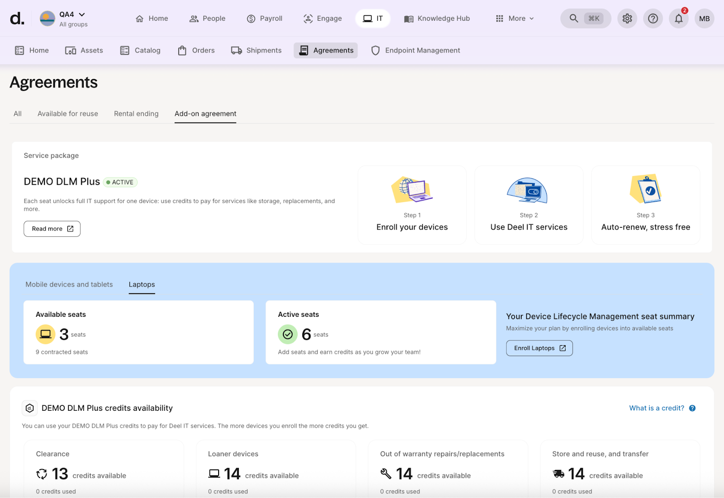The width and height of the screenshot is (724, 498).
Task: Open the help question mark icon
Action: point(653,19)
